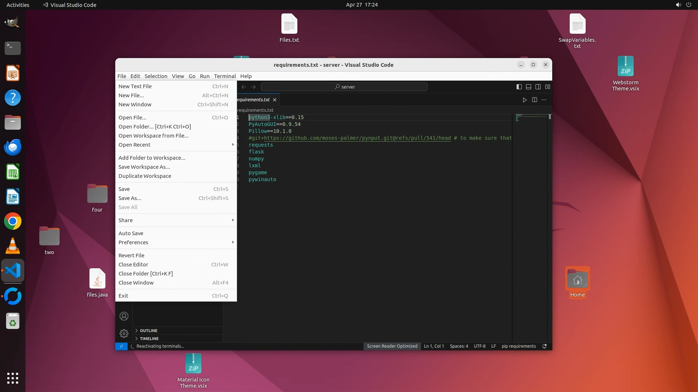The image size is (698, 392).
Task: Click the remote window status bar icon
Action: 121,346
